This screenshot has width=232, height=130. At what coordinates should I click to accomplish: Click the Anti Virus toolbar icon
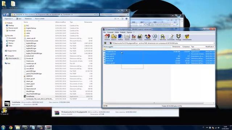click(163, 37)
